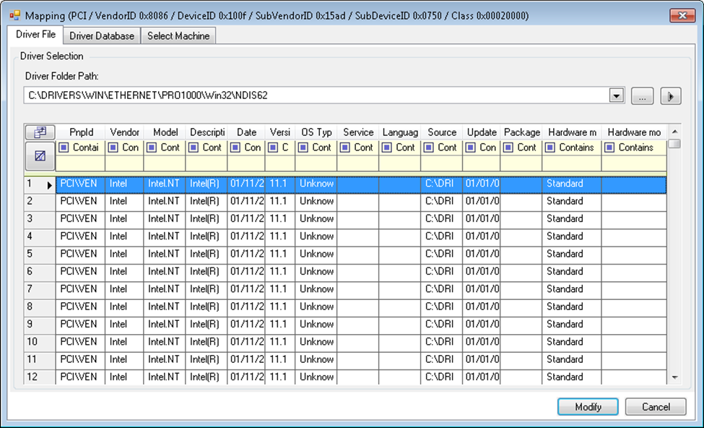Screen dimensions: 704x428
Task: Click the OS Type filter operator icon
Action: pyautogui.click(x=303, y=147)
